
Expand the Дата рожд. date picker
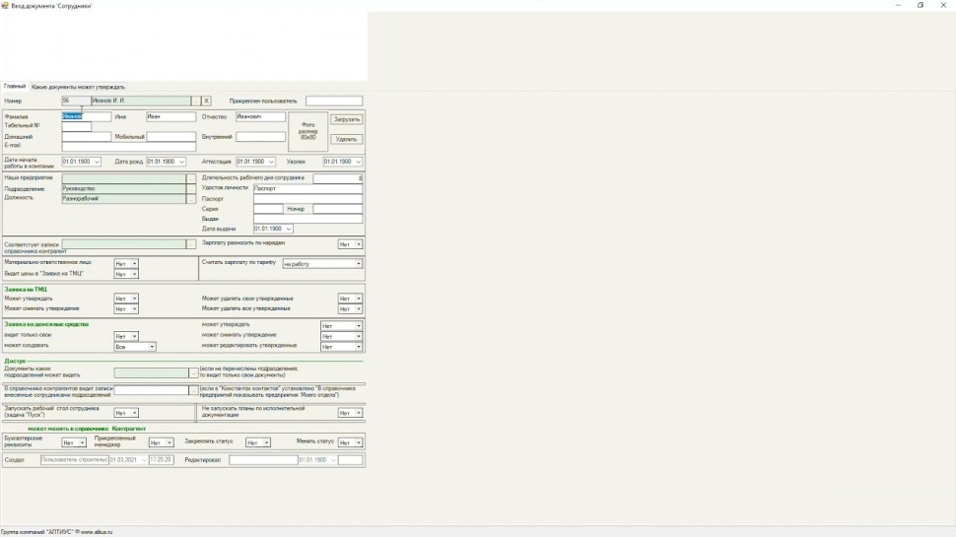[181, 162]
